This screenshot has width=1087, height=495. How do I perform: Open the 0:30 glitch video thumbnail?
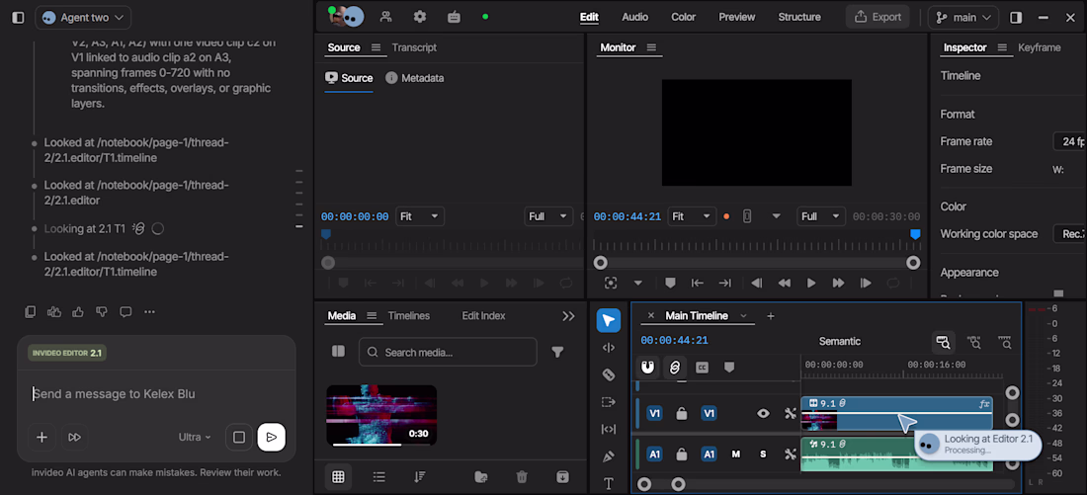click(381, 415)
